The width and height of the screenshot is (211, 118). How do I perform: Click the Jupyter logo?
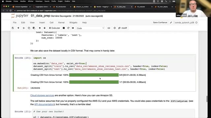pyautogui.click(x=20, y=16)
